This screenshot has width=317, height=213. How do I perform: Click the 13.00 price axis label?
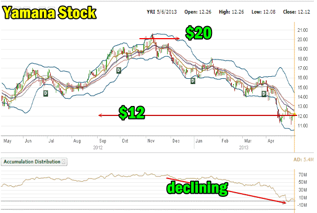coord(303,106)
